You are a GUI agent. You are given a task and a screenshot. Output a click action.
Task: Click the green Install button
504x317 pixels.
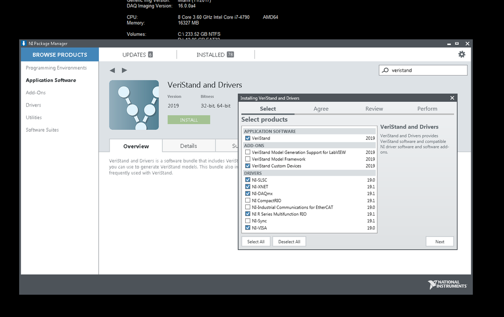pyautogui.click(x=189, y=120)
